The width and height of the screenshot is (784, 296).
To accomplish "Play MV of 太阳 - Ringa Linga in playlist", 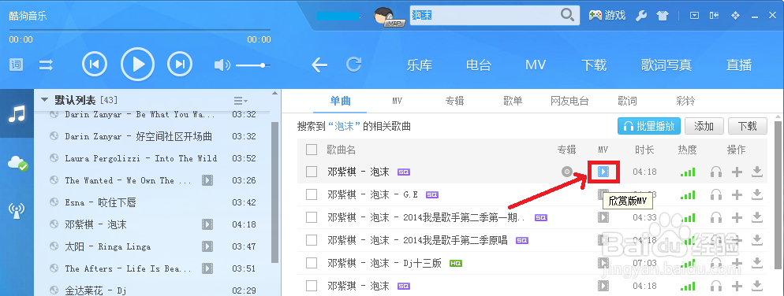I will [207, 246].
